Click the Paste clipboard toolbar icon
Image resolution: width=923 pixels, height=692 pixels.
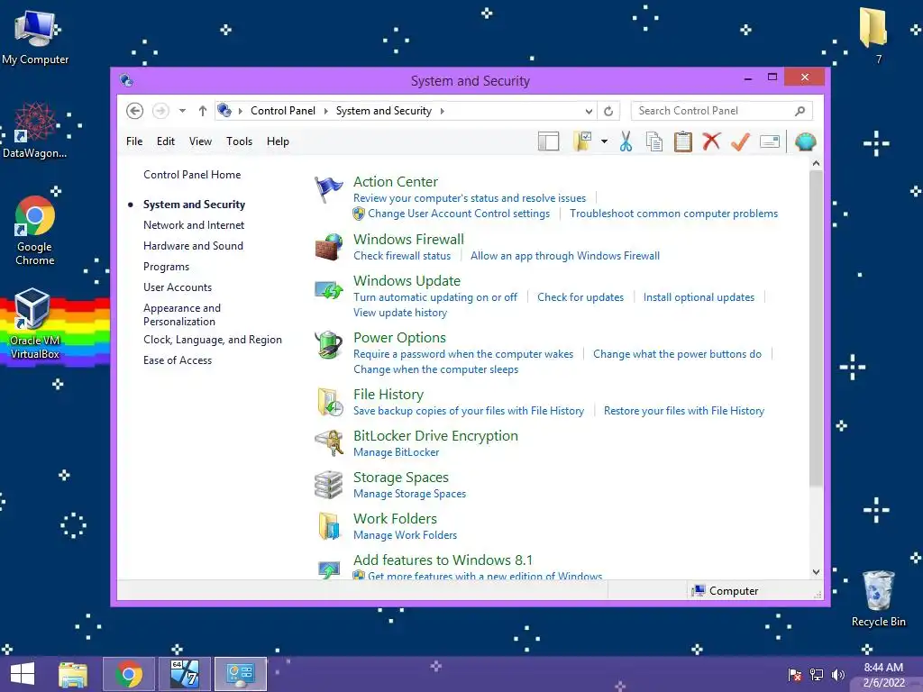[683, 141]
